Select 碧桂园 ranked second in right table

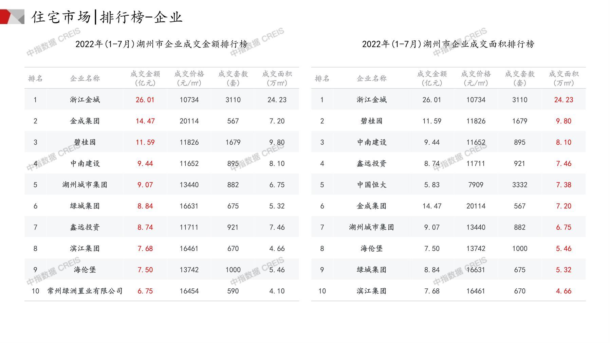pyautogui.click(x=371, y=121)
